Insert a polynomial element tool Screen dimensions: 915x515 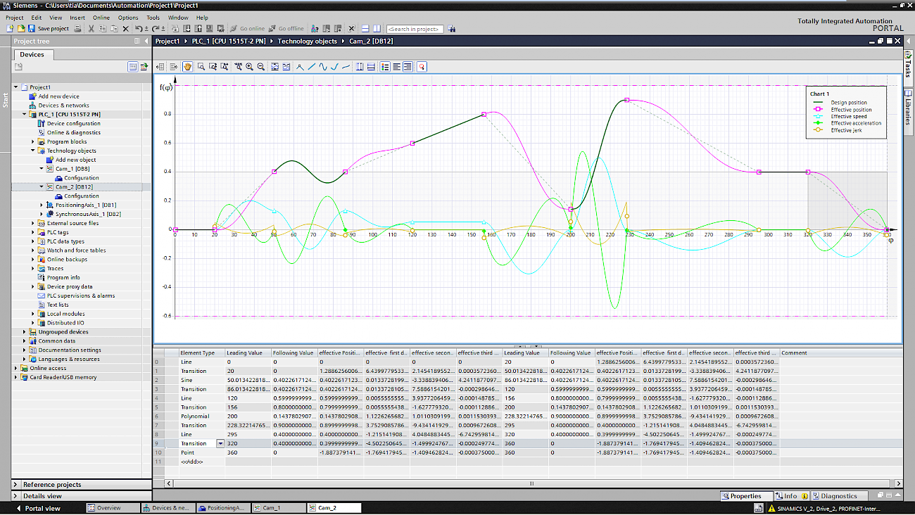click(x=334, y=67)
